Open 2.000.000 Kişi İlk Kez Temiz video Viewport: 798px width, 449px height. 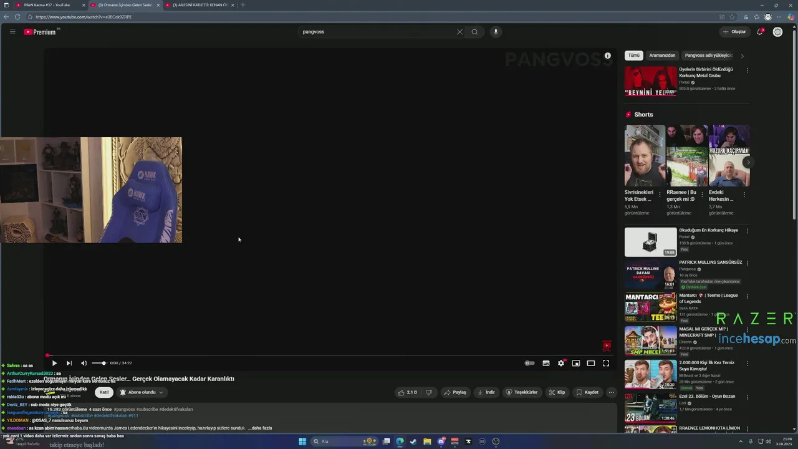pyautogui.click(x=650, y=374)
